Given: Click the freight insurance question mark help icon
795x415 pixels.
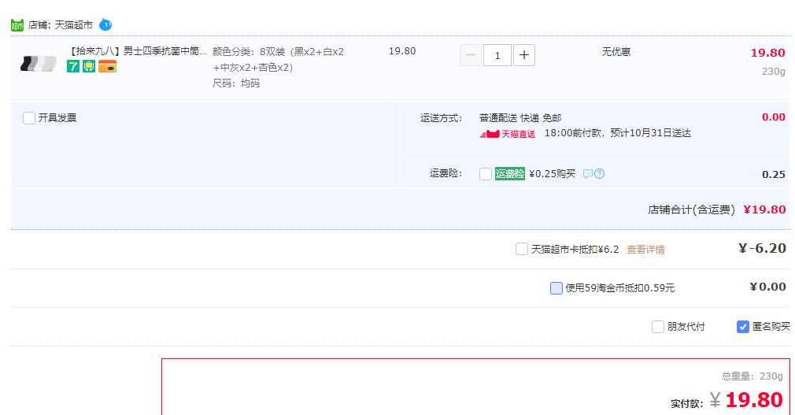Looking at the screenshot, I should click(x=599, y=174).
